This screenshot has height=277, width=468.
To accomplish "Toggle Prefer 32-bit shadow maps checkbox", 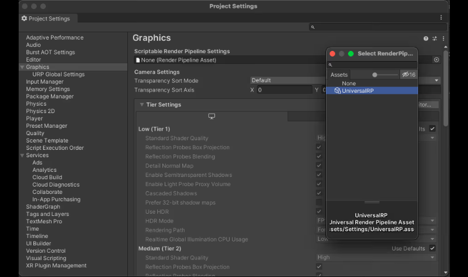I will click(x=319, y=202).
